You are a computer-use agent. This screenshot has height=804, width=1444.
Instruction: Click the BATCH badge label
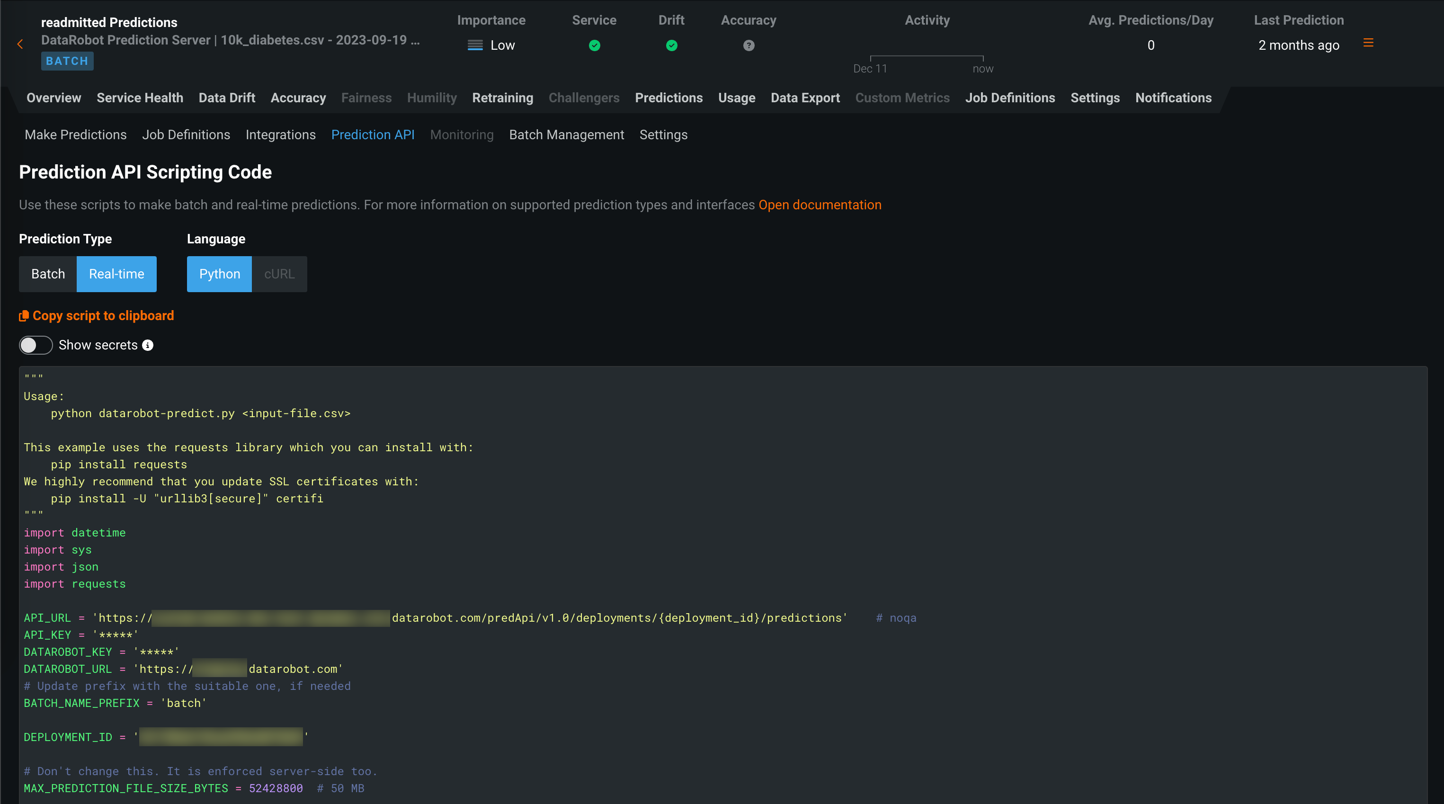[x=67, y=61]
